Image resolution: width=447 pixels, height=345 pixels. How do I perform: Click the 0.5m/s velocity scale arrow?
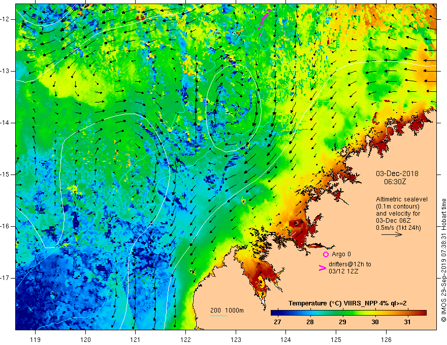(392, 234)
